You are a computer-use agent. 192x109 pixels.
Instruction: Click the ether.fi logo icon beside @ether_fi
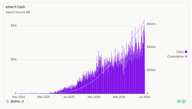coord(7,101)
